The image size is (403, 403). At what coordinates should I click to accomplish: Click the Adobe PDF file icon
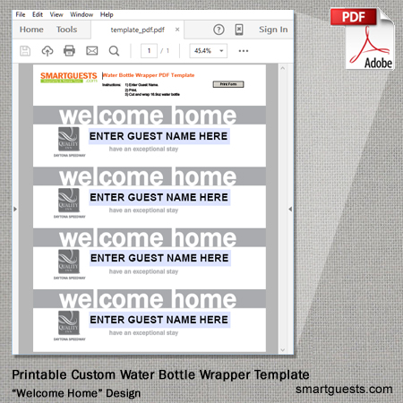pyautogui.click(x=362, y=39)
